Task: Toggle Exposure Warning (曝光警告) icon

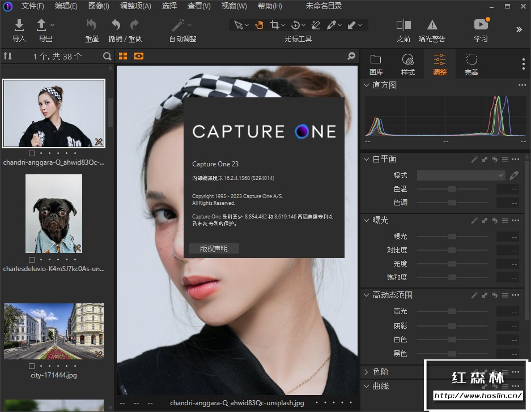Action: 432,25
